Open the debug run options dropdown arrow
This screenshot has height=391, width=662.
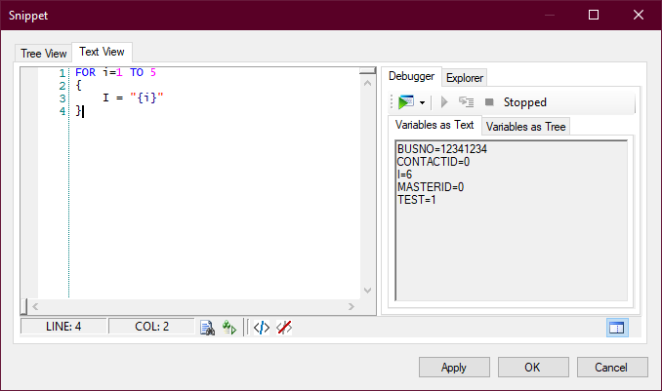tap(422, 102)
